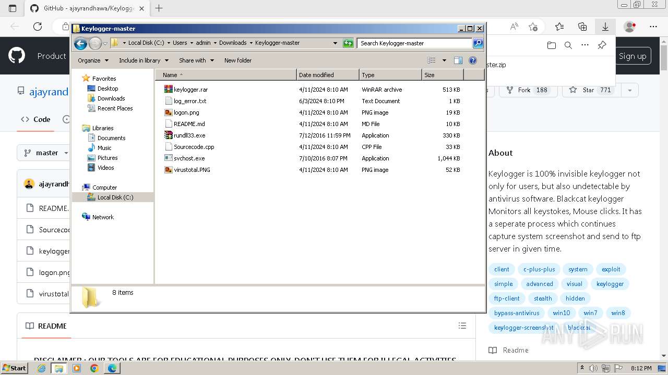Click the ftp-client topic tag
Image resolution: width=668 pixels, height=375 pixels.
[x=507, y=298]
